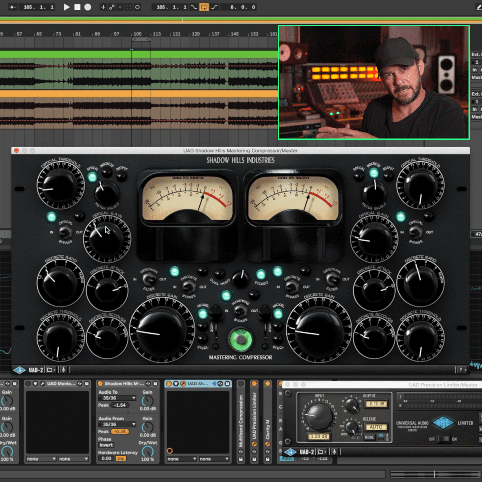Viewport: 482px width, 482px height.
Task: Flip the right Optical In/Out bypass switch
Action: click(415, 232)
